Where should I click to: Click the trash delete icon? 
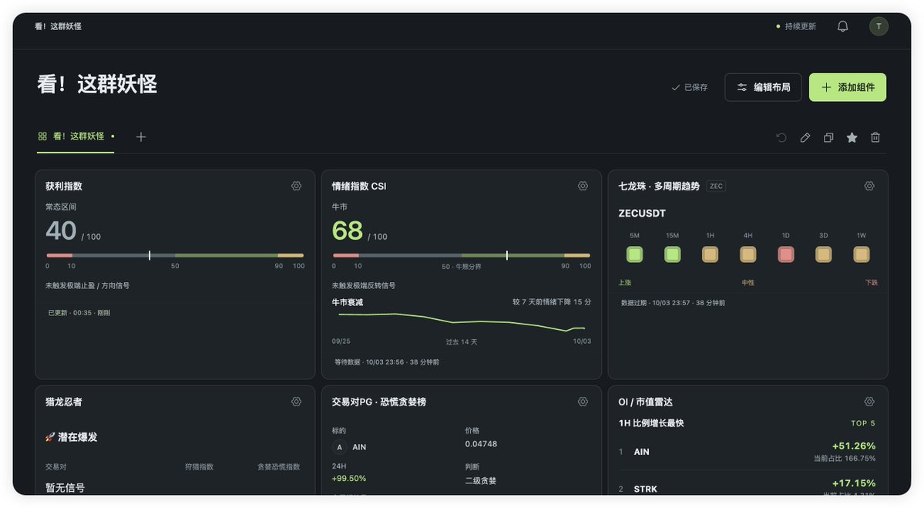(875, 137)
